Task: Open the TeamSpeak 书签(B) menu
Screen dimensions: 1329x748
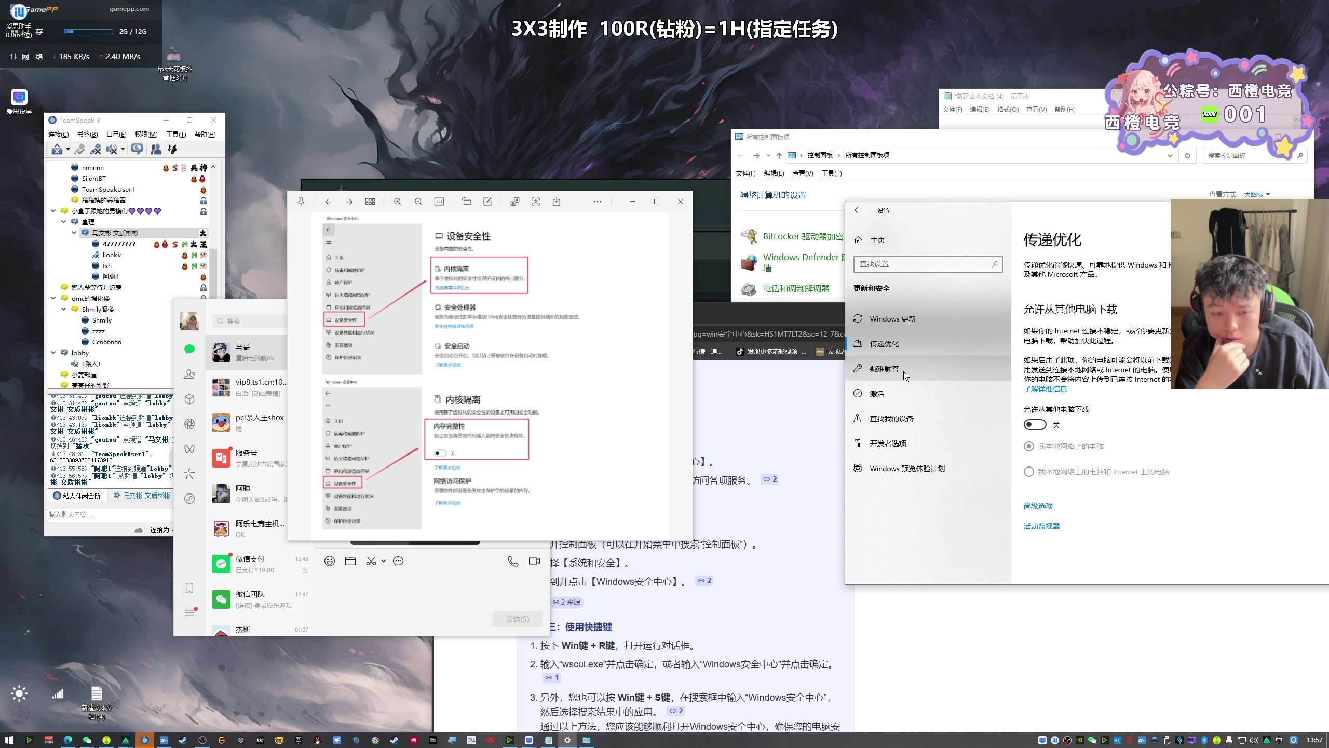Action: (x=87, y=135)
